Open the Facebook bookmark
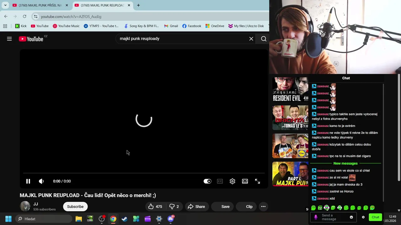Image resolution: width=401 pixels, height=225 pixels. pos(191,26)
